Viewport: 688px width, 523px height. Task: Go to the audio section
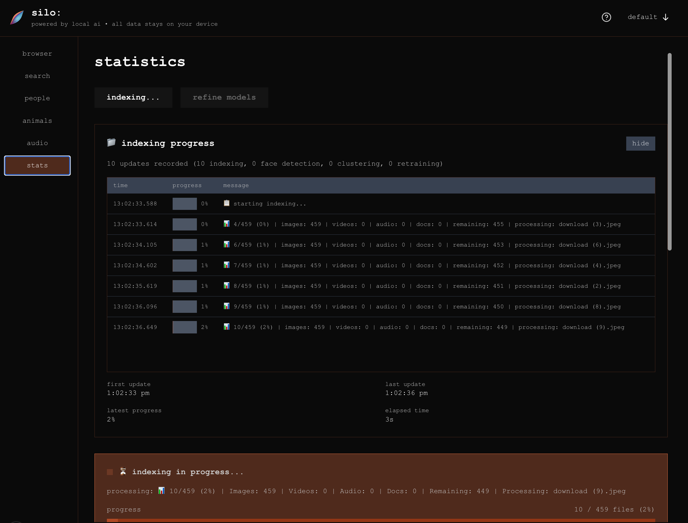37,143
